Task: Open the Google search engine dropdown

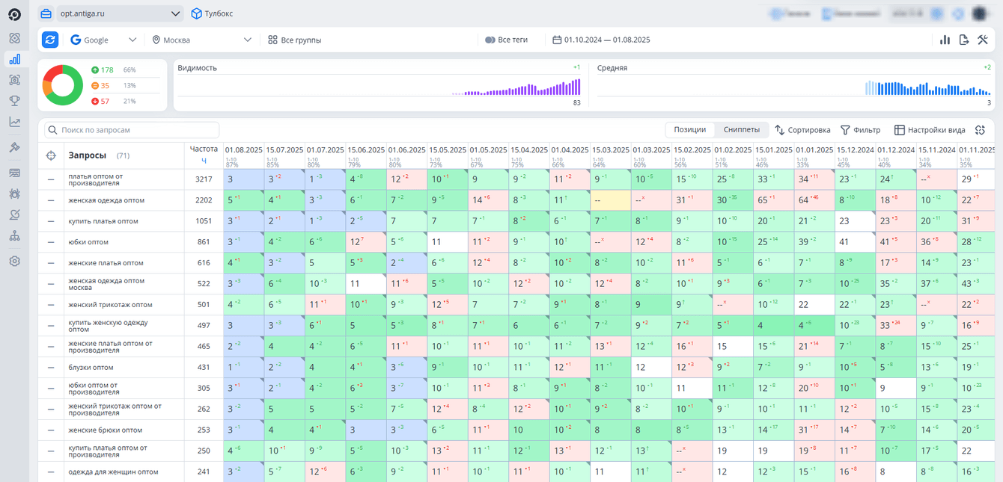Action: [103, 40]
